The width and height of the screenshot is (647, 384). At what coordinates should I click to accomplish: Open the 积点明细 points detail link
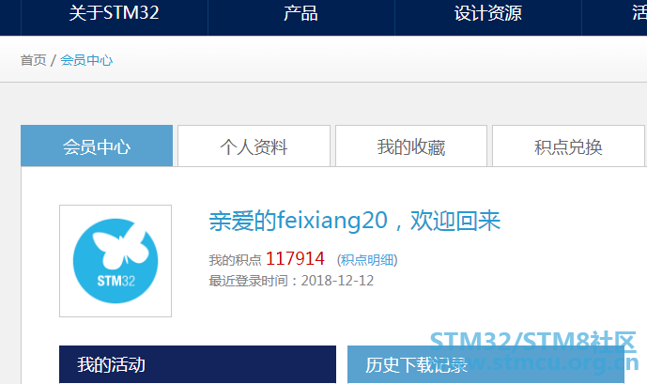pos(367,260)
